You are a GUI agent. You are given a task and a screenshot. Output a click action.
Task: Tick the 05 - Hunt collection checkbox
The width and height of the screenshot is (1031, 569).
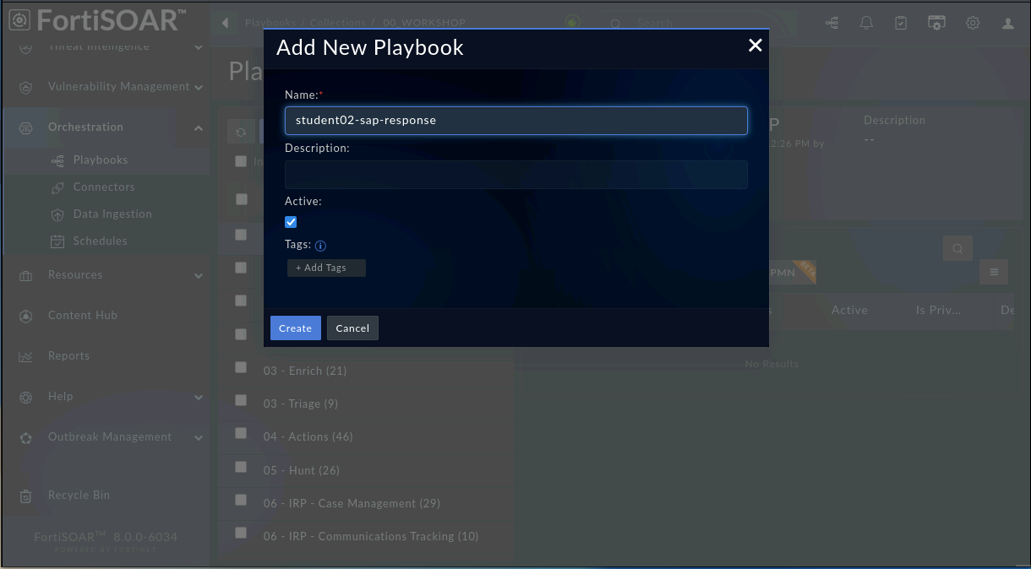241,467
